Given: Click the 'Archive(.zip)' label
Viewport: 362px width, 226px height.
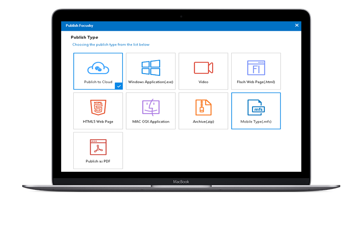Looking at the screenshot, I should (203, 122).
